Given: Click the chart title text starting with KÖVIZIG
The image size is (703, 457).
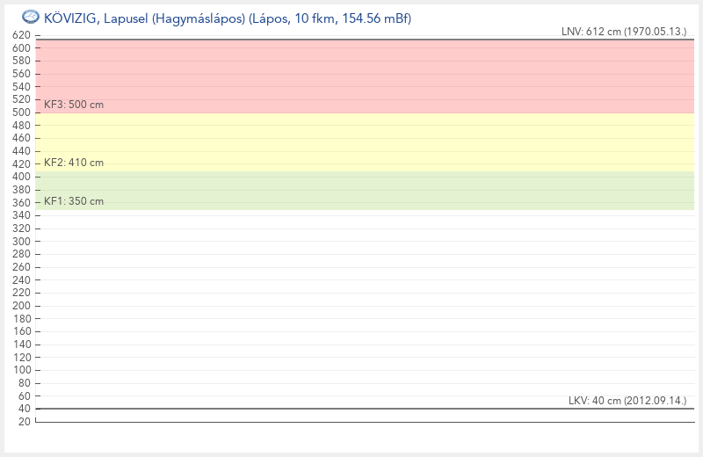Looking at the screenshot, I should (227, 18).
